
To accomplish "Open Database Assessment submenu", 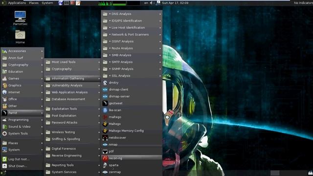I will pyautogui.click(x=72, y=99).
